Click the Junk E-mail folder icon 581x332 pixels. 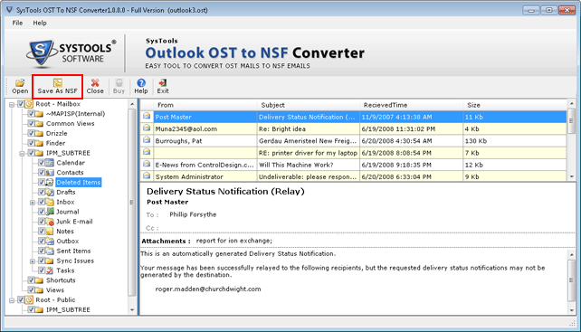tap(50, 222)
